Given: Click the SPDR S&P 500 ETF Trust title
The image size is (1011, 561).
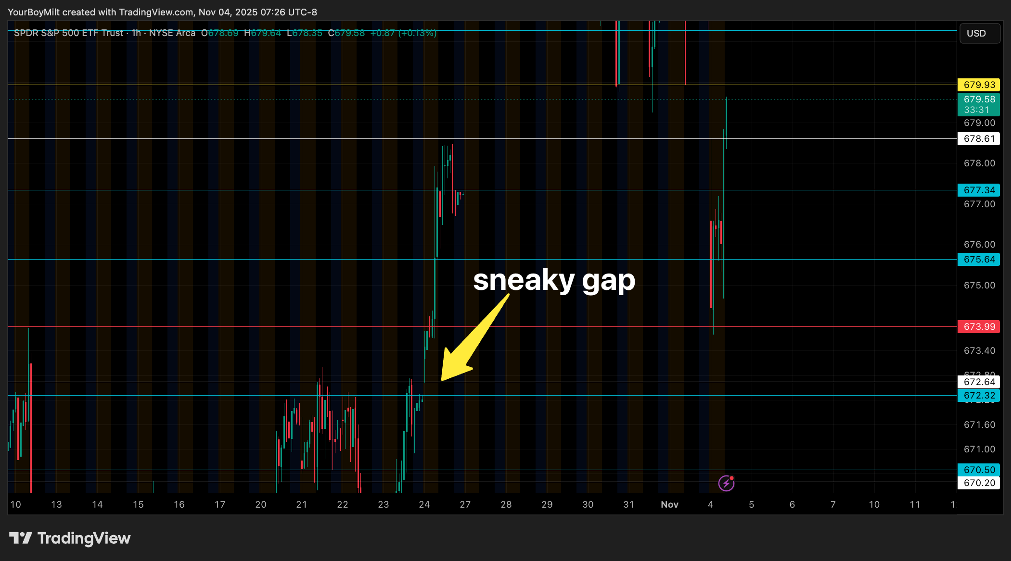Looking at the screenshot, I should tap(69, 33).
